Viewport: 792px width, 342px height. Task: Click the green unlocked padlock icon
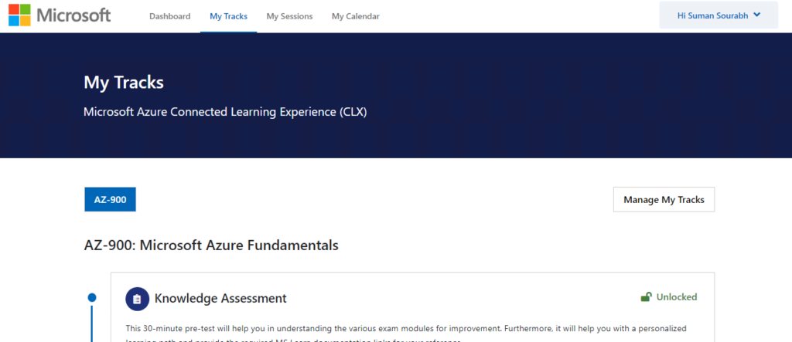click(x=646, y=296)
